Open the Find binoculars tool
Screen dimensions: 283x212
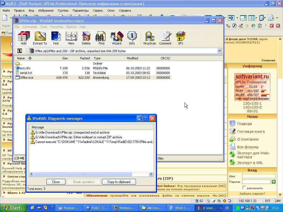coord(101,38)
